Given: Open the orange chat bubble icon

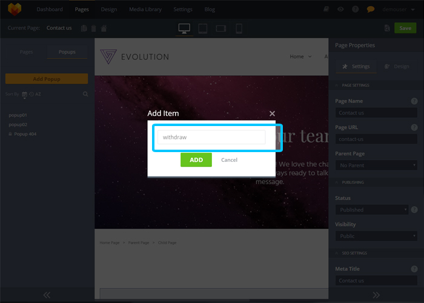Looking at the screenshot, I should [x=371, y=10].
